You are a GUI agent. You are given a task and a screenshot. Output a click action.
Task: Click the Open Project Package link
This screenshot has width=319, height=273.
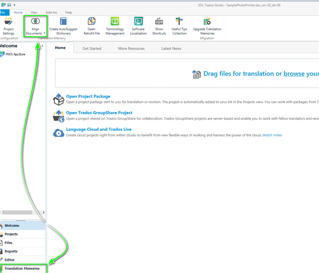tap(88, 96)
